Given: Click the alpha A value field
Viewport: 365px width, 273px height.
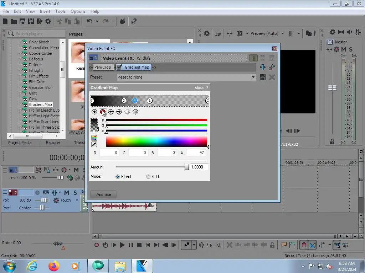Looking at the screenshot, I should point(196,152).
